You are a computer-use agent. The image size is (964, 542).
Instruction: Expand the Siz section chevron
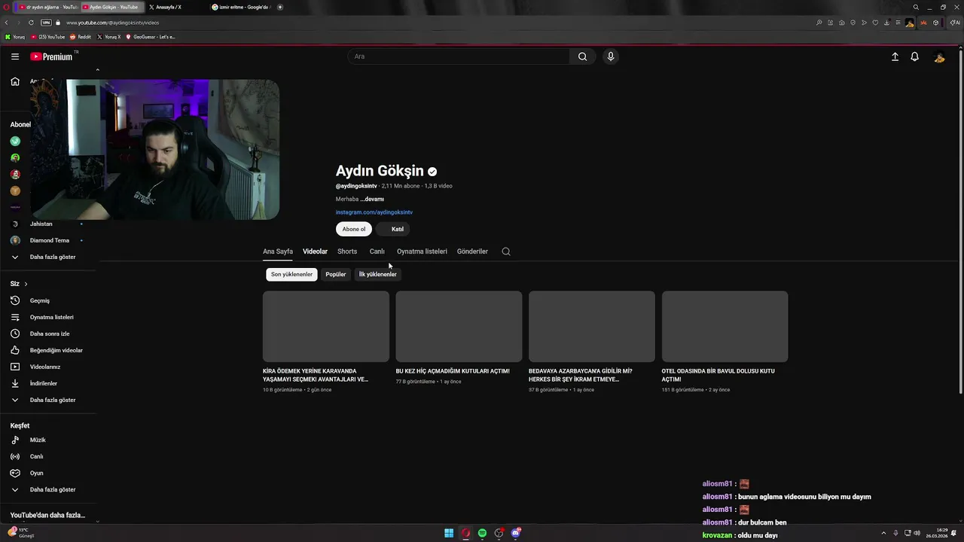tap(26, 284)
